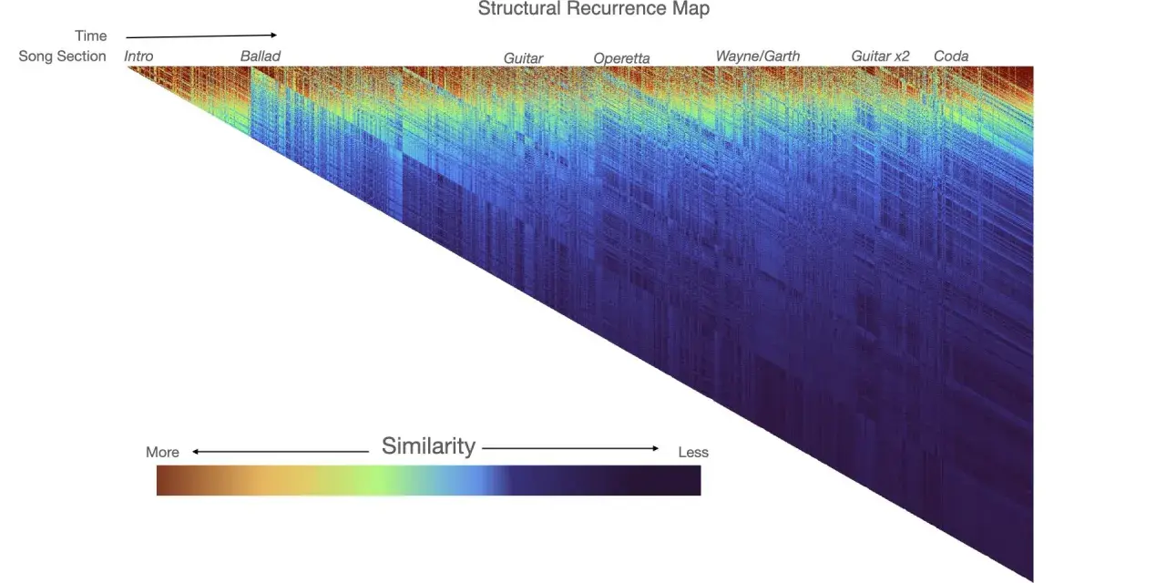Click the right arrow pointing to Less
This screenshot has height=583, width=1166.
(x=570, y=448)
